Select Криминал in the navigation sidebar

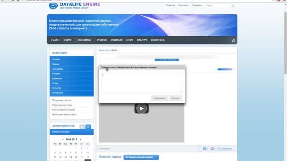point(72,78)
